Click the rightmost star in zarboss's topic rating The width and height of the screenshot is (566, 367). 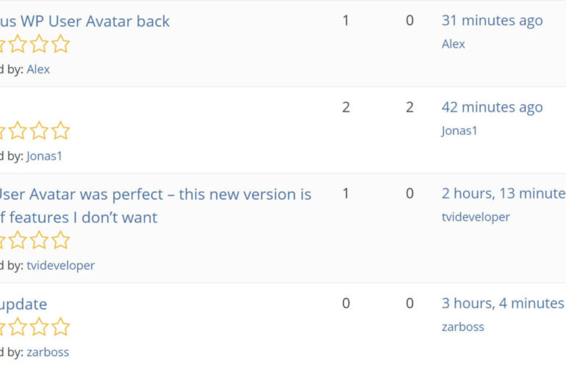tap(61, 327)
